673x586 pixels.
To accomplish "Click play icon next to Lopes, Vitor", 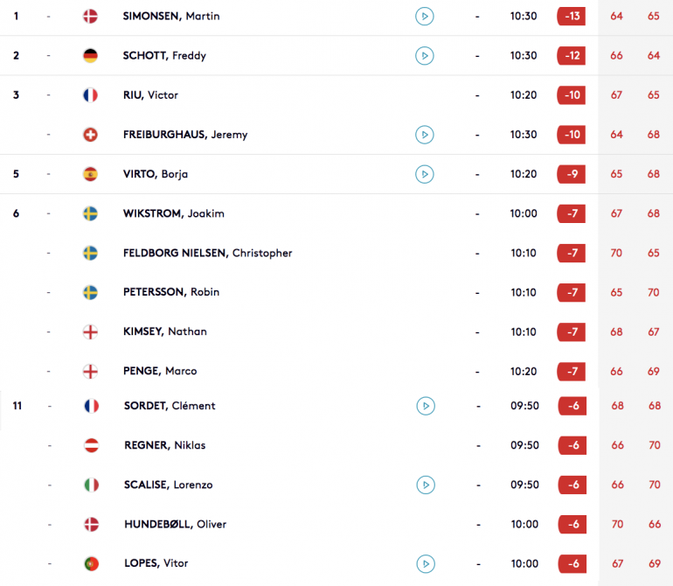I will [x=426, y=563].
